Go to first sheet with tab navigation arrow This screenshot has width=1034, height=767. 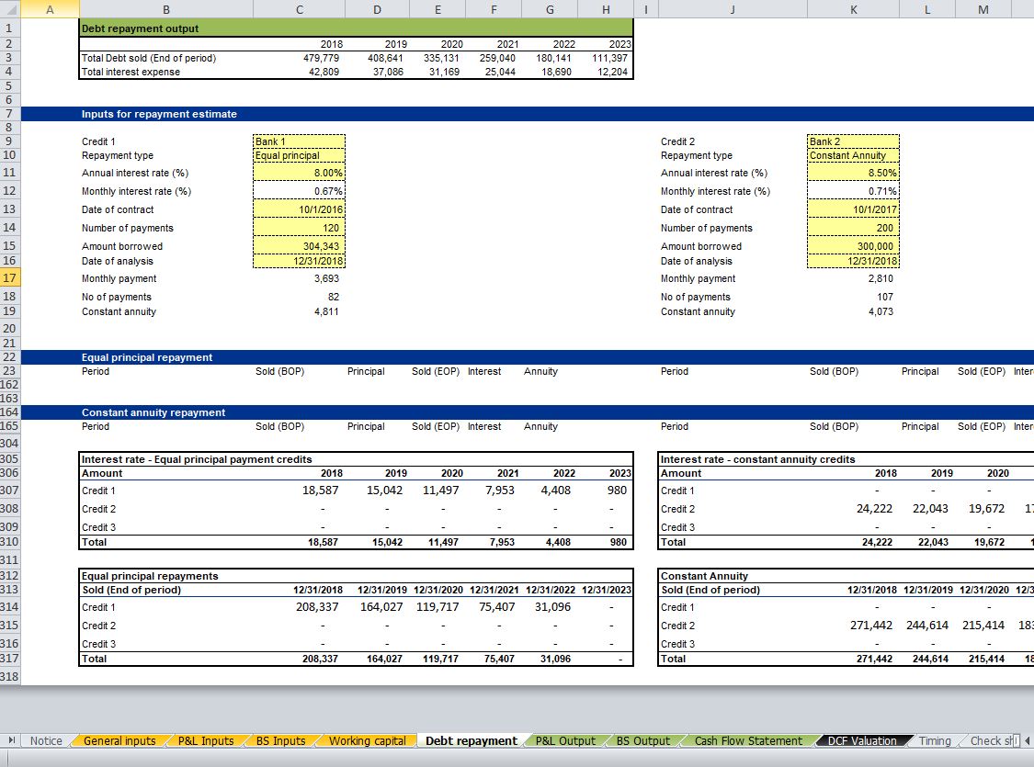pyautogui.click(x=10, y=740)
